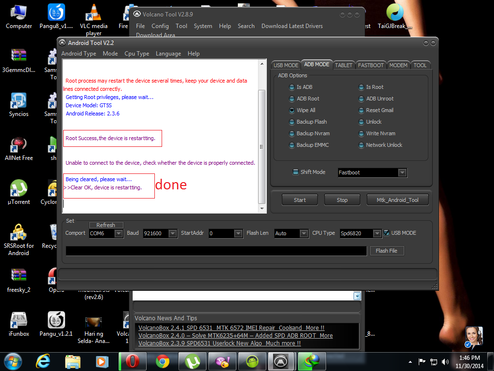Select the ADB Root radio option
The width and height of the screenshot is (494, 371).
click(x=292, y=99)
